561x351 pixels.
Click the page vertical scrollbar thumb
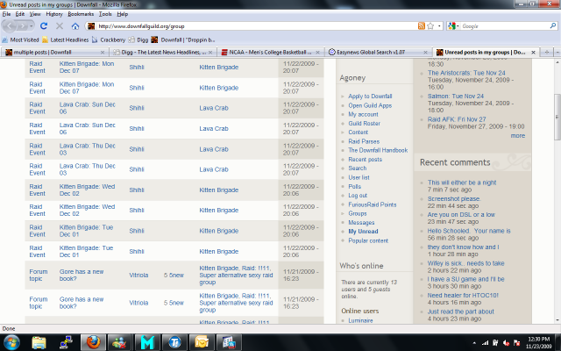[557, 117]
